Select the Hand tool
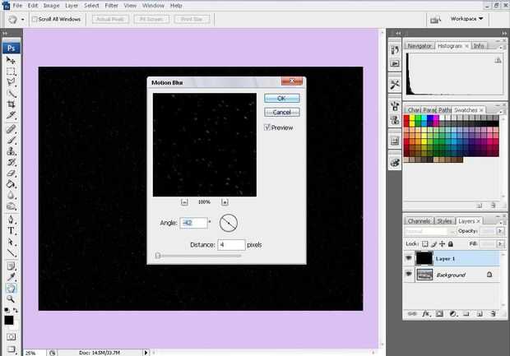 (x=11, y=288)
